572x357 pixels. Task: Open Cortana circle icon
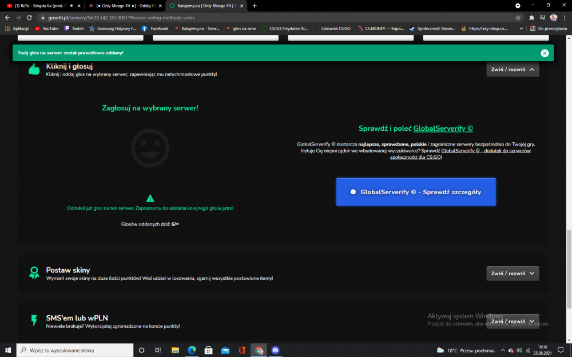[141, 350]
